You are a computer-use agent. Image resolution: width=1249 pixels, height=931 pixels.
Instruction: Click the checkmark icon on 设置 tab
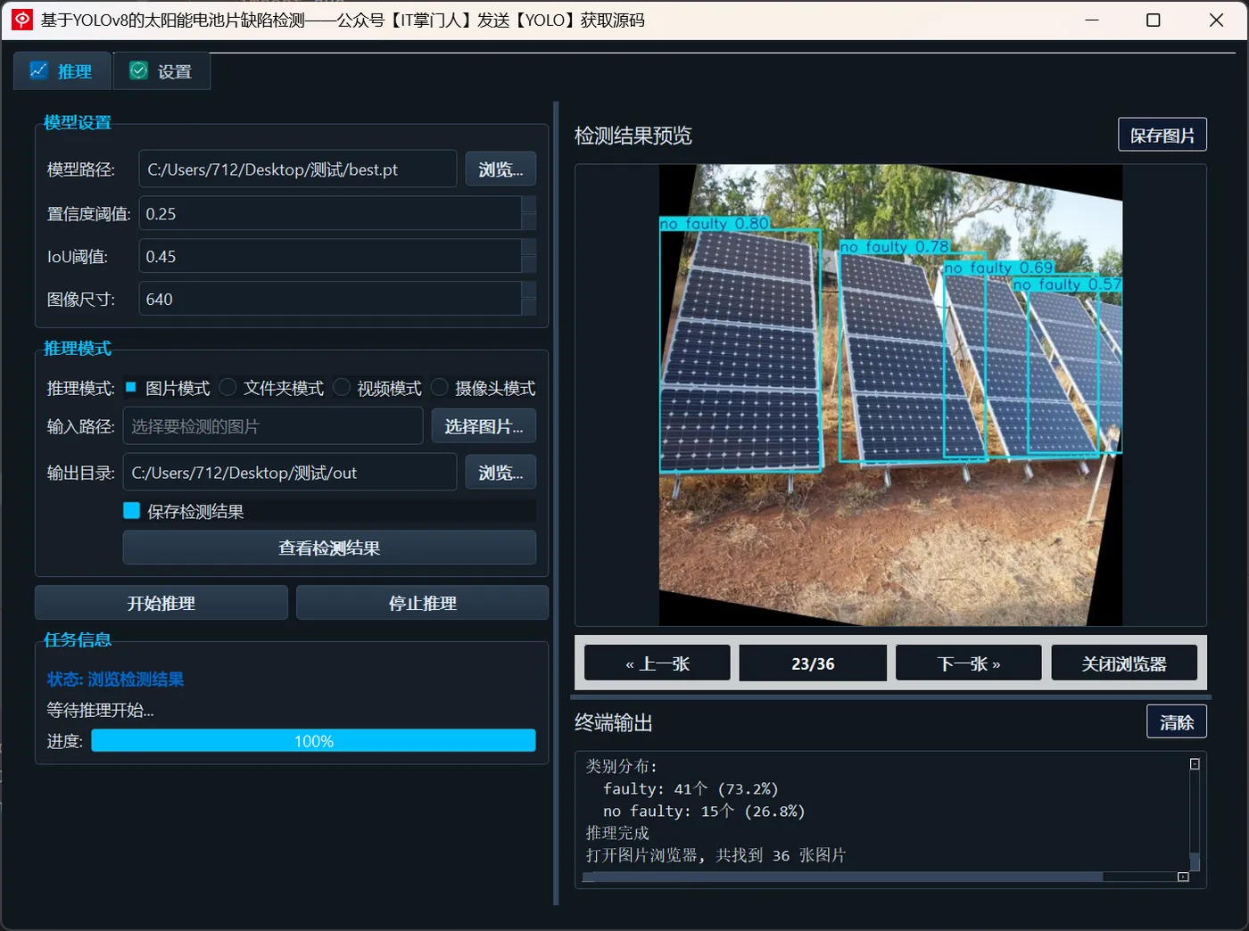tap(138, 70)
